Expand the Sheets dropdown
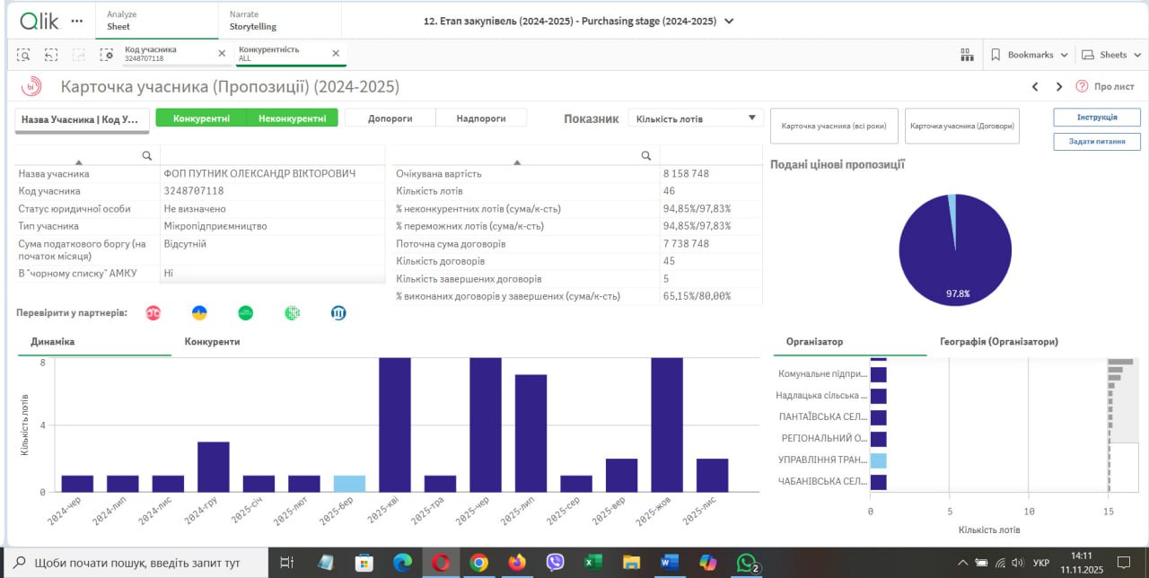The height and width of the screenshot is (578, 1149). pyautogui.click(x=1111, y=55)
